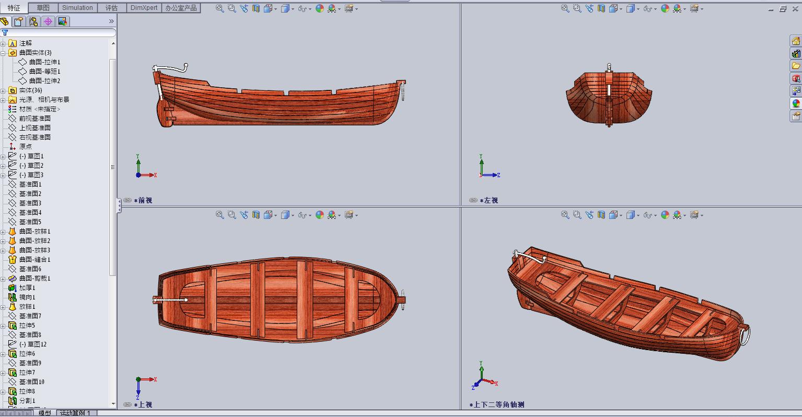Click the link-views icon beside the 左视 label
Image resolution: width=802 pixels, height=417 pixels.
(x=473, y=200)
